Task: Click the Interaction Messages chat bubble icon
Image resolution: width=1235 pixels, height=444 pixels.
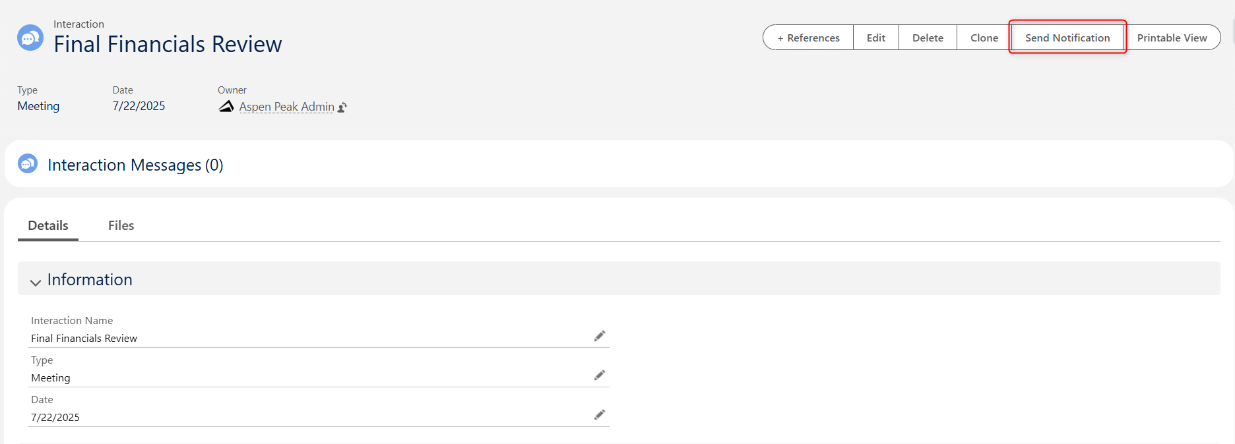Action: 28,163
